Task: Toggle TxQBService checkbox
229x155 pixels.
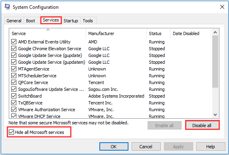Action: click(x=14, y=103)
